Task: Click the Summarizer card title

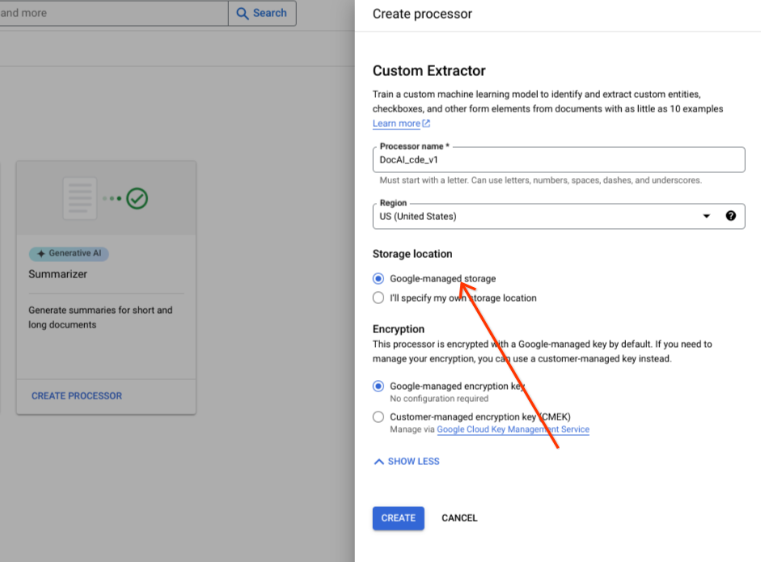Action: [58, 274]
